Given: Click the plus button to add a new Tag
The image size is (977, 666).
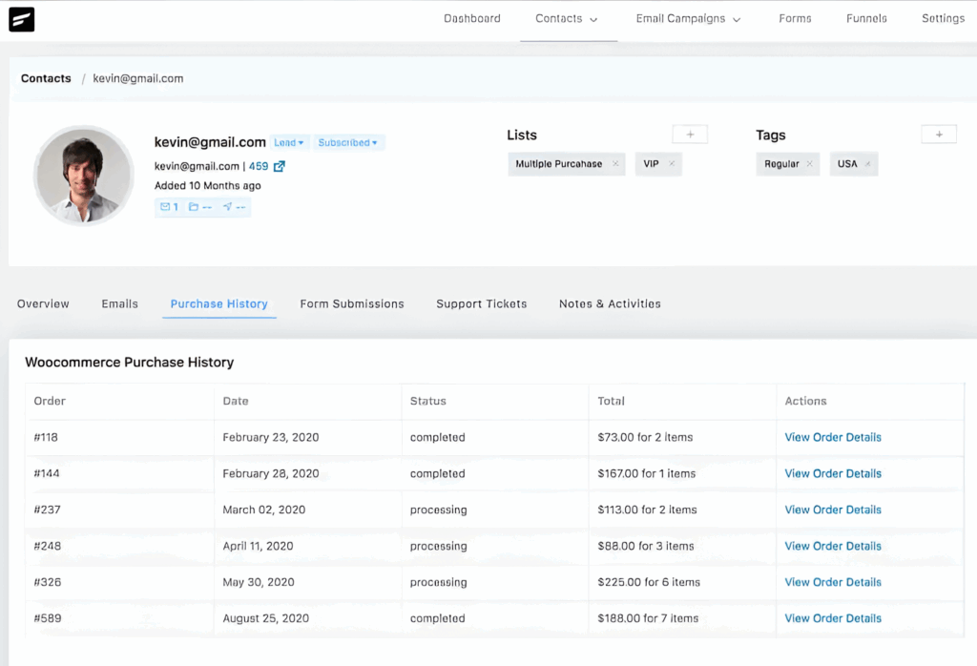Looking at the screenshot, I should (x=938, y=134).
